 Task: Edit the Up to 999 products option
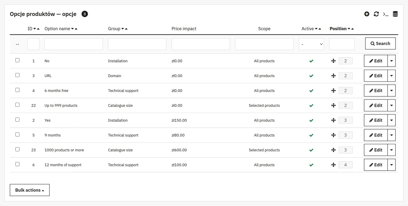pyautogui.click(x=376, y=106)
